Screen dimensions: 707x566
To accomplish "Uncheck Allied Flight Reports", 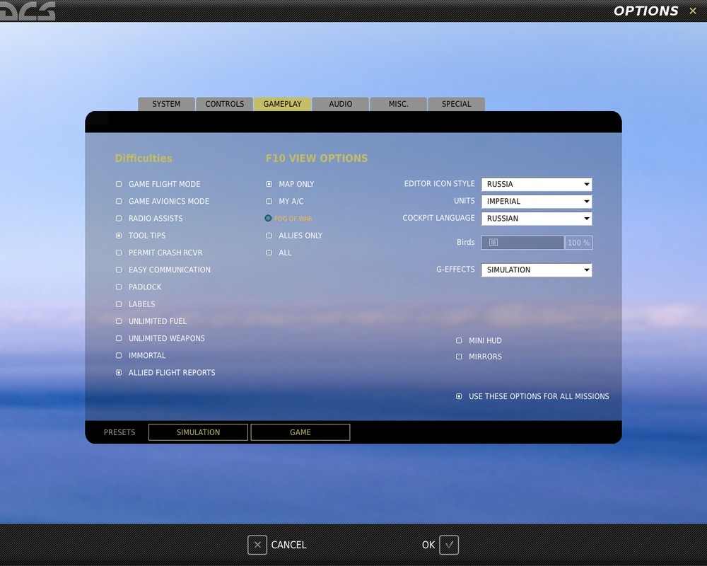I will [x=119, y=373].
